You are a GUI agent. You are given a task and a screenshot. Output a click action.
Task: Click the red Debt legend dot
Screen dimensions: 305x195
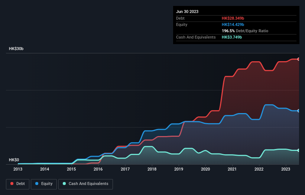pos(12,184)
